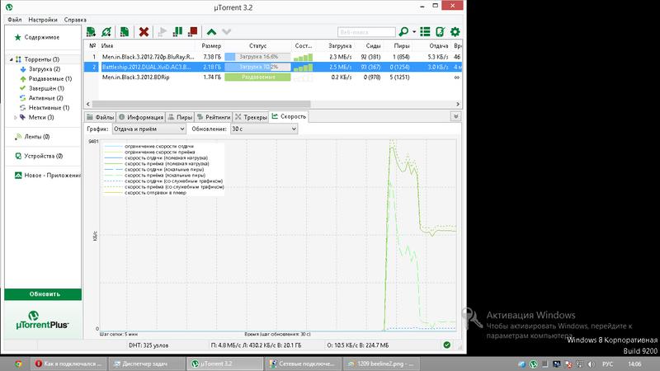Select Men.in.Black.3.2012.720p.BluRay torrent row

click(x=273, y=57)
